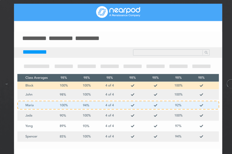Click Spencer's 85% score

coord(63,137)
